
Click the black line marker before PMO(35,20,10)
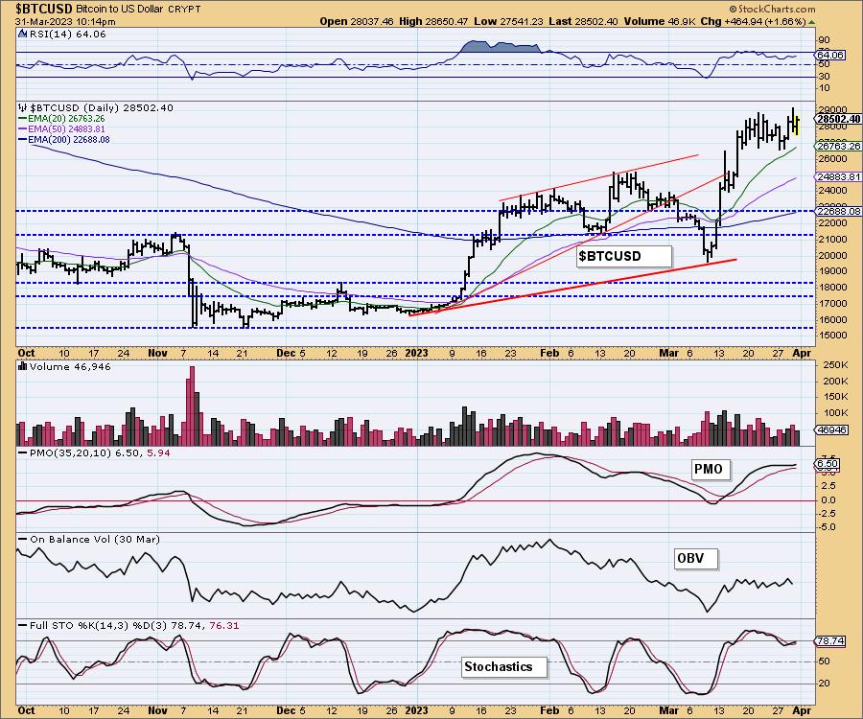[23, 452]
